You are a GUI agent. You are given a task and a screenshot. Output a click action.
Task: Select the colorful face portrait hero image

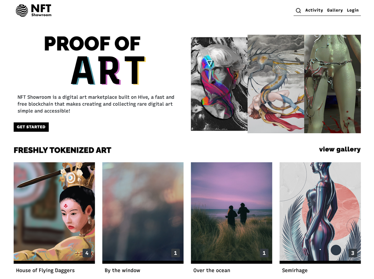219,84
